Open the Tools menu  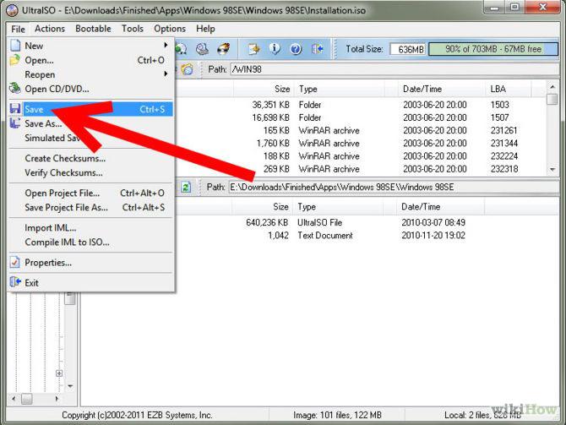tap(133, 29)
